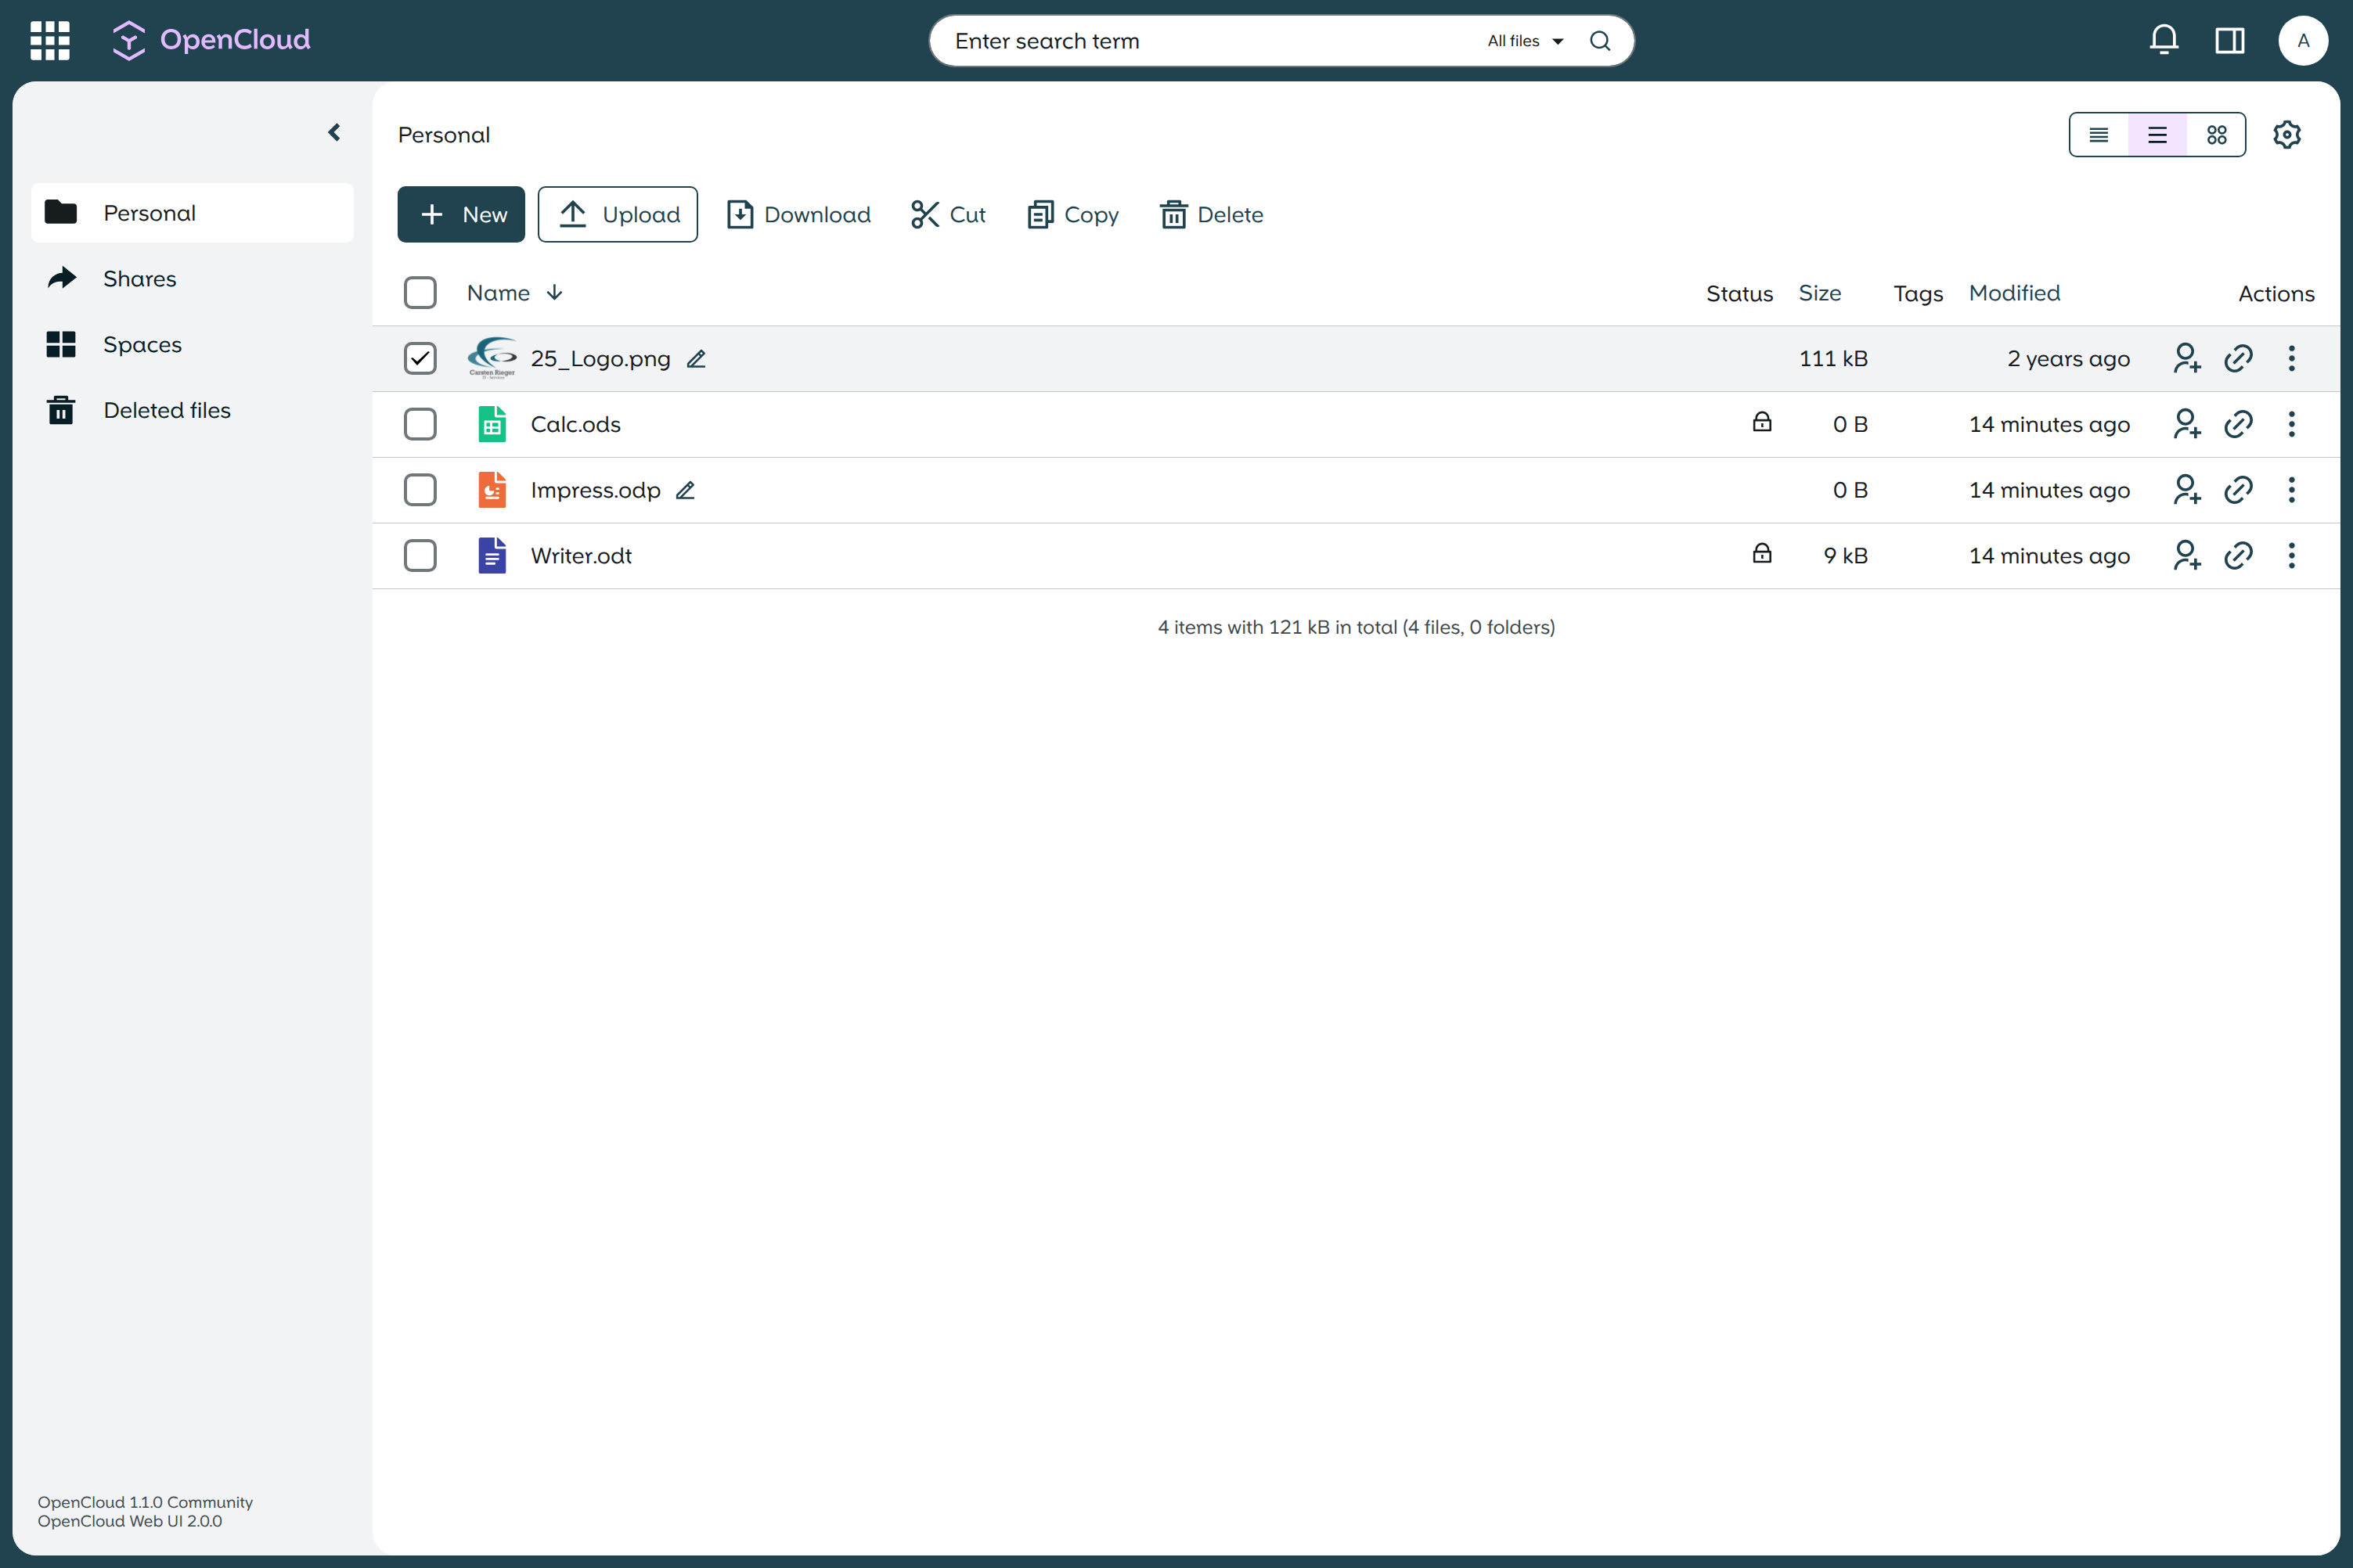Copy the selected file

tap(1072, 214)
